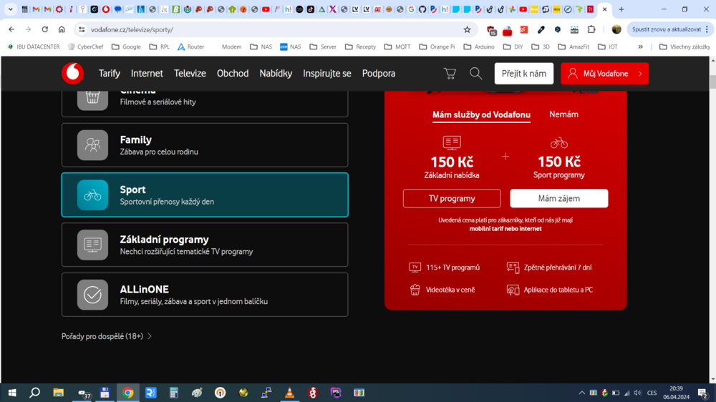
Task: Open the Recepty bookmarks folder
Action: click(x=360, y=46)
